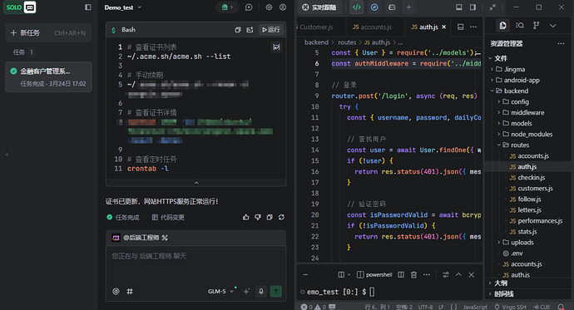Click the shrink workspace arrows icon

coord(492,7)
